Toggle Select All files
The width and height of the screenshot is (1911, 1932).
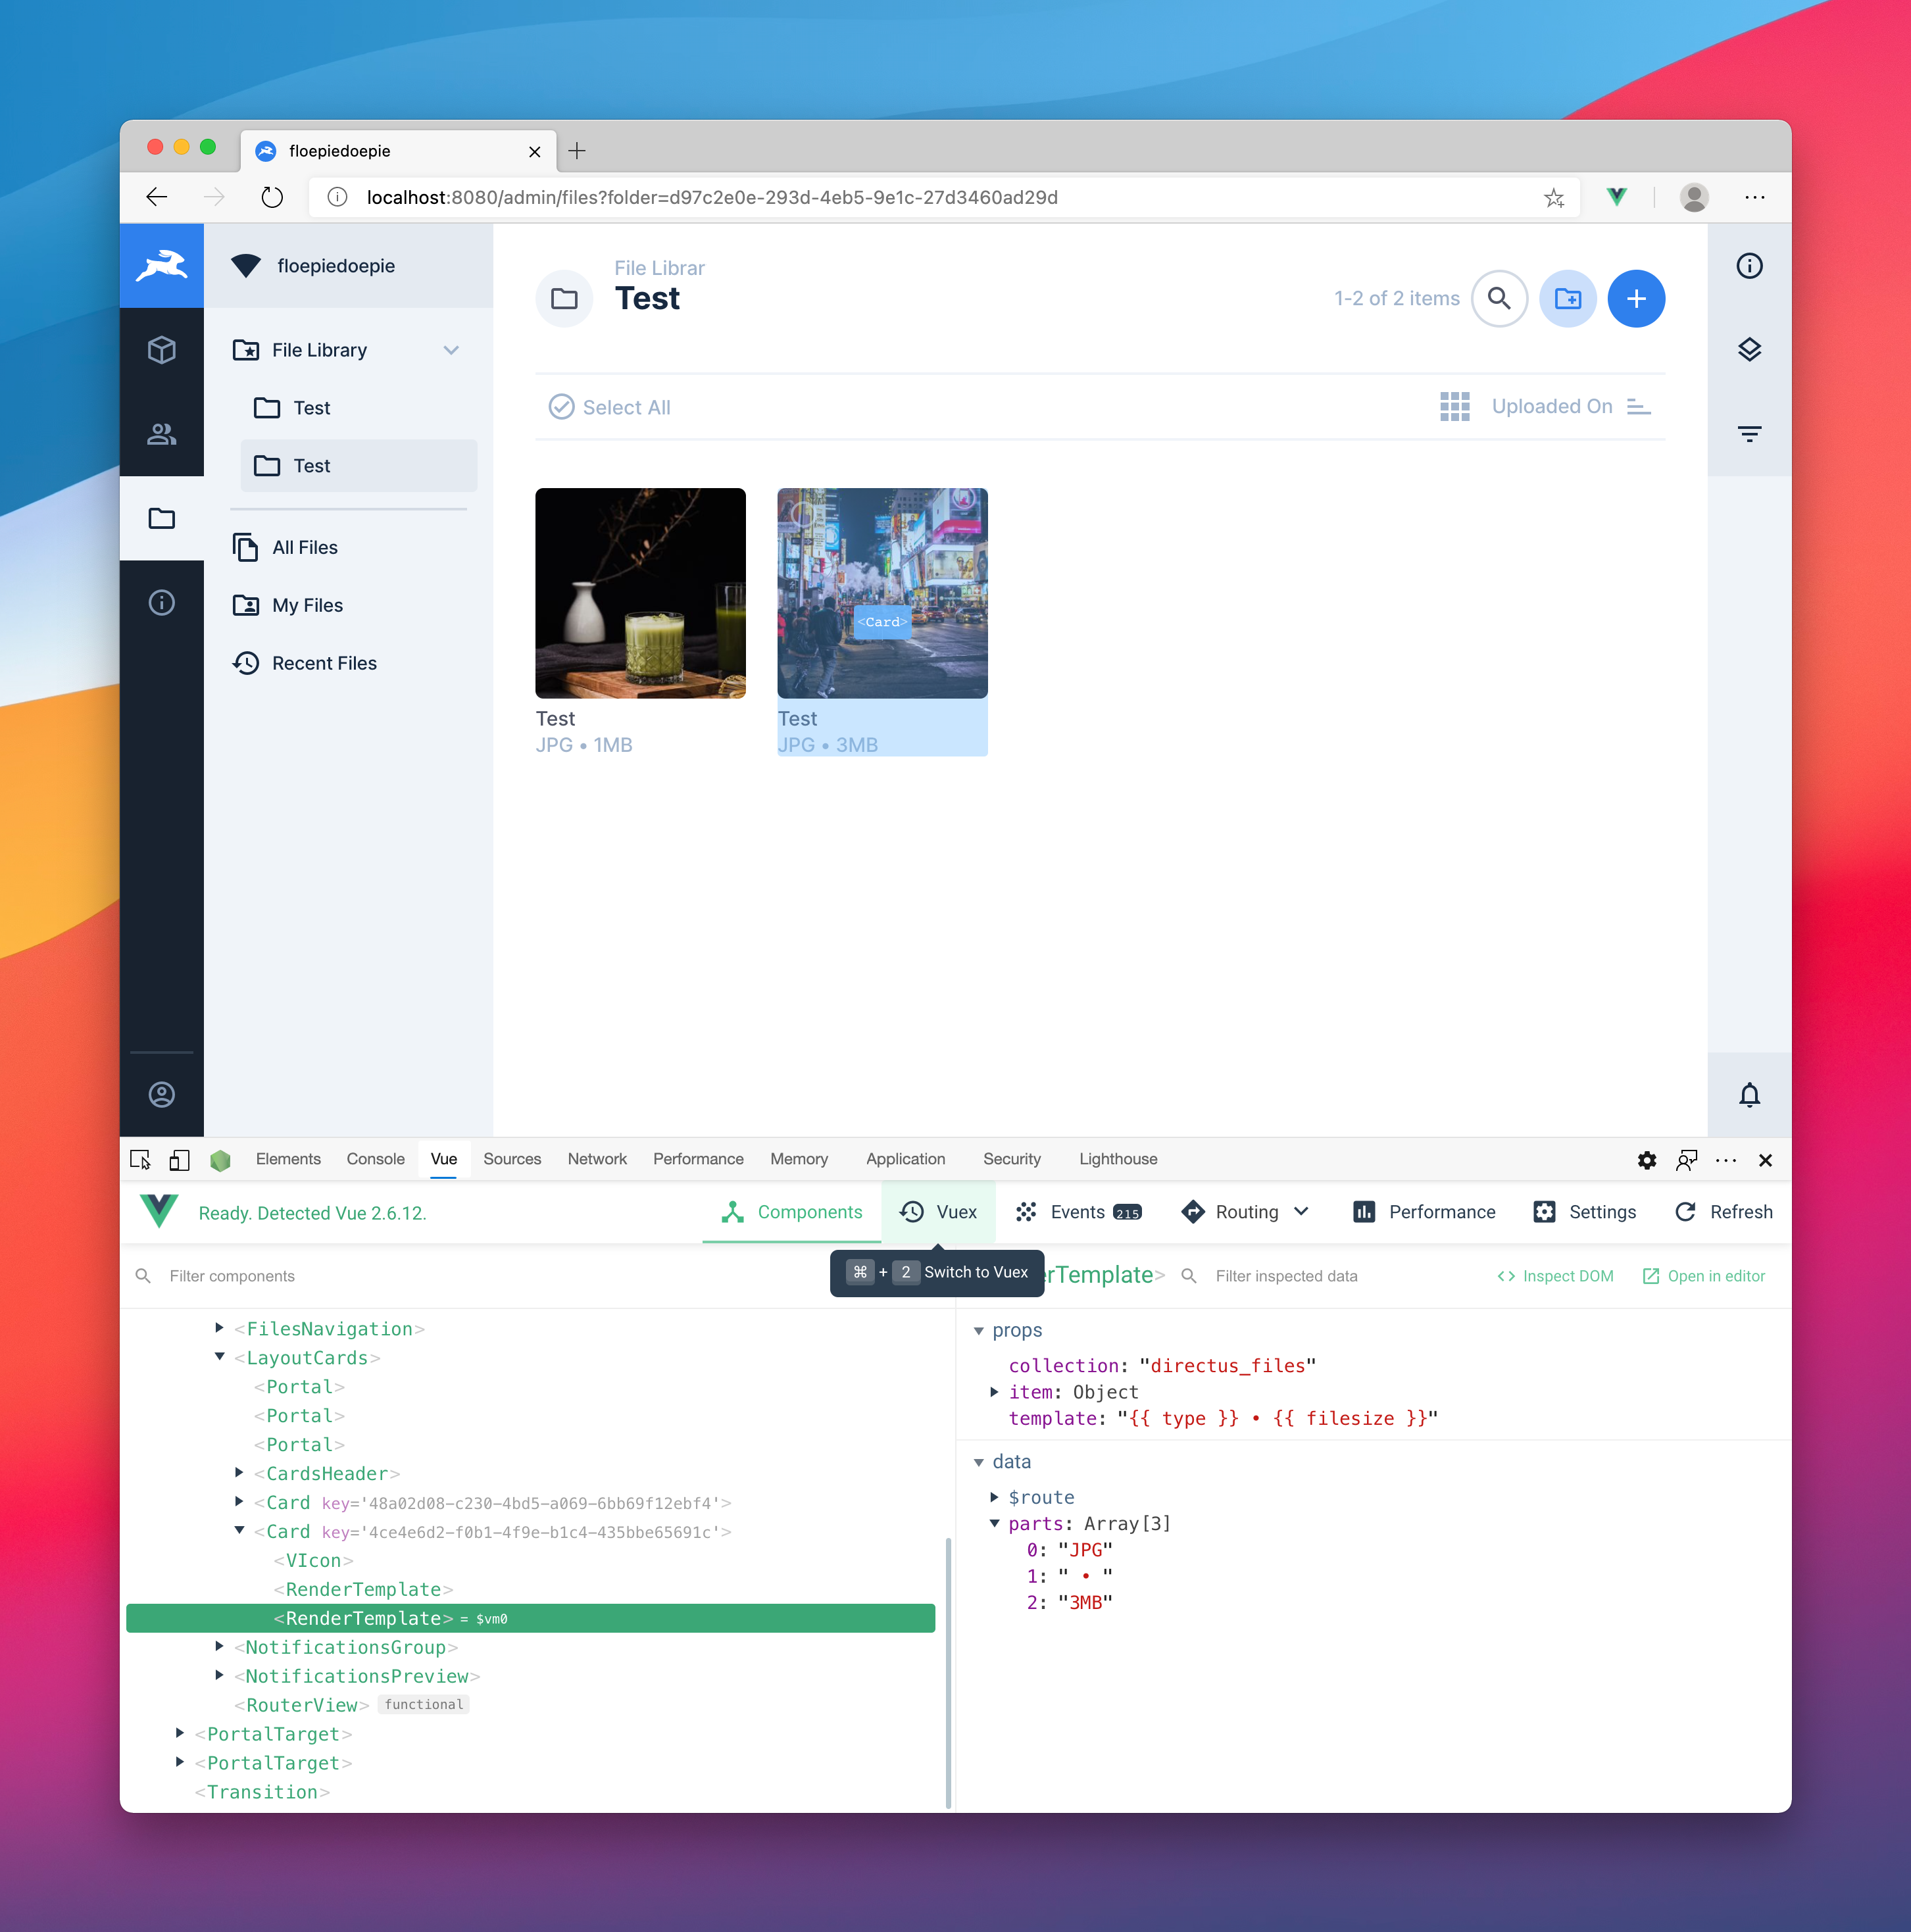(609, 407)
